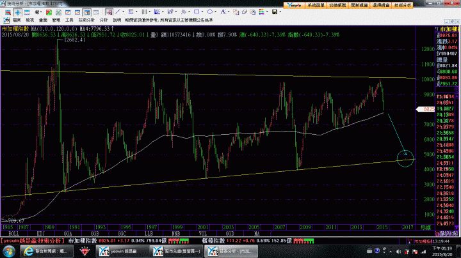Click the eraser tool icon
The height and width of the screenshot is (258, 461).
244,12
